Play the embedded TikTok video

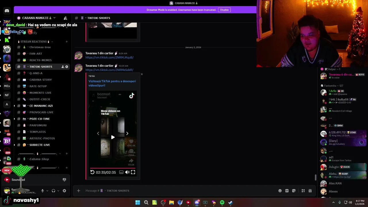click(x=113, y=137)
